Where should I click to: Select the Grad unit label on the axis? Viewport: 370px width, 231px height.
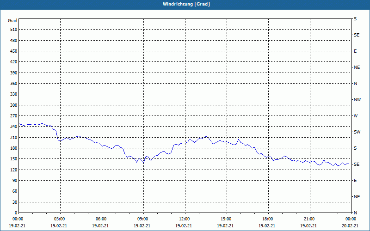pos(12,21)
